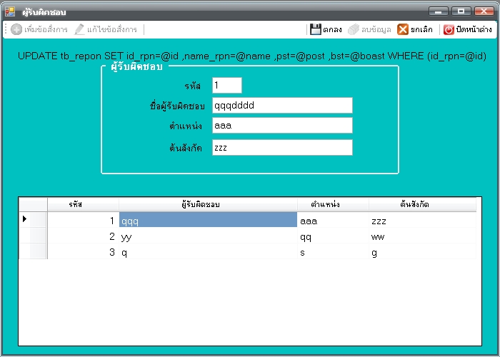This screenshot has height=357, width=500.
Task: Click the ต้นสังกัด column header
Action: [x=423, y=204]
